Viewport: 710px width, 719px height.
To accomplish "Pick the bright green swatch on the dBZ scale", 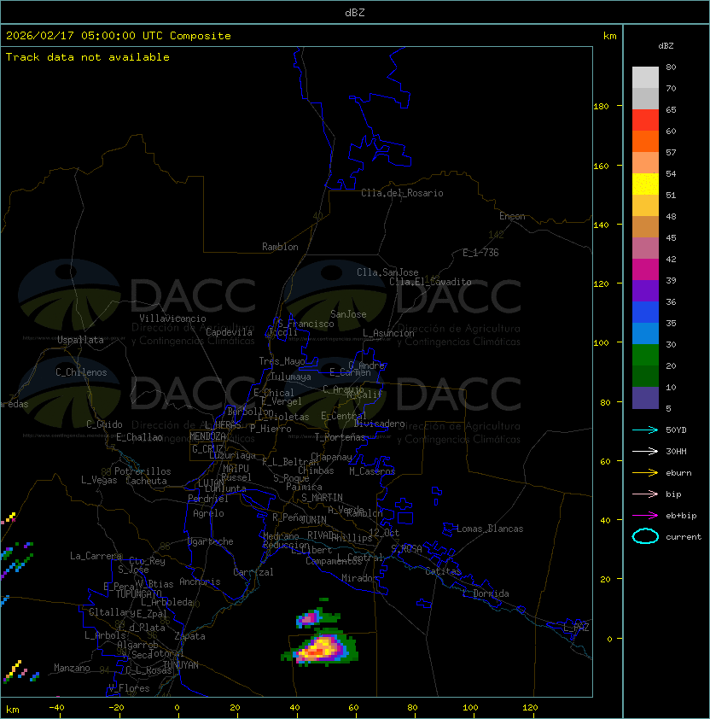I will [x=645, y=355].
